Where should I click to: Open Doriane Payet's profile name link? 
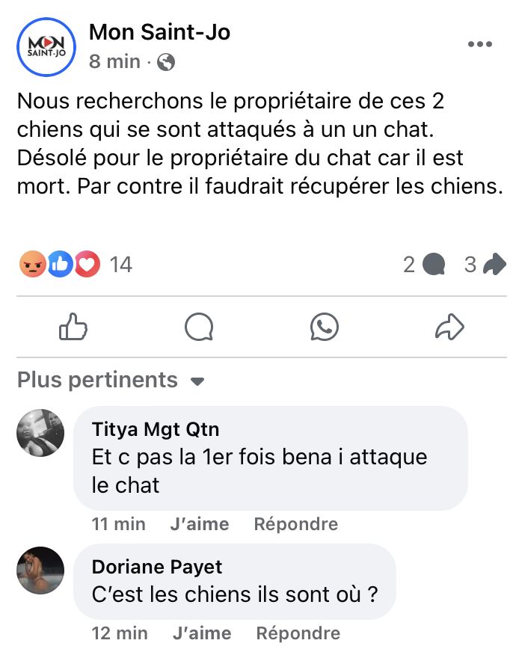157,567
